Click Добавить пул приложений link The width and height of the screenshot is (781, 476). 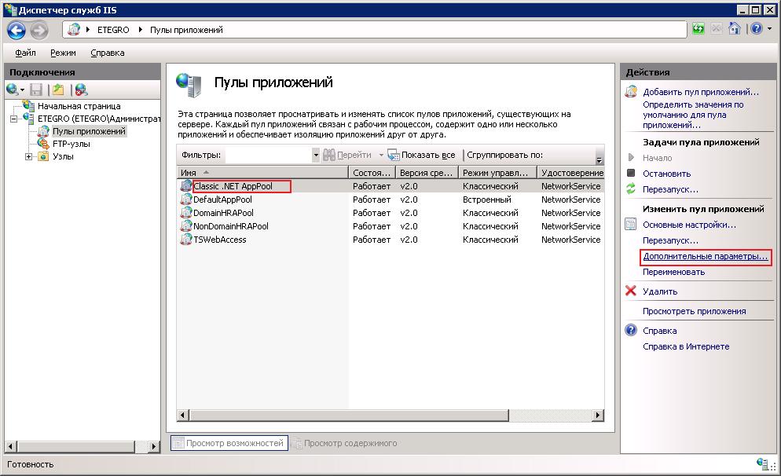[700, 92]
